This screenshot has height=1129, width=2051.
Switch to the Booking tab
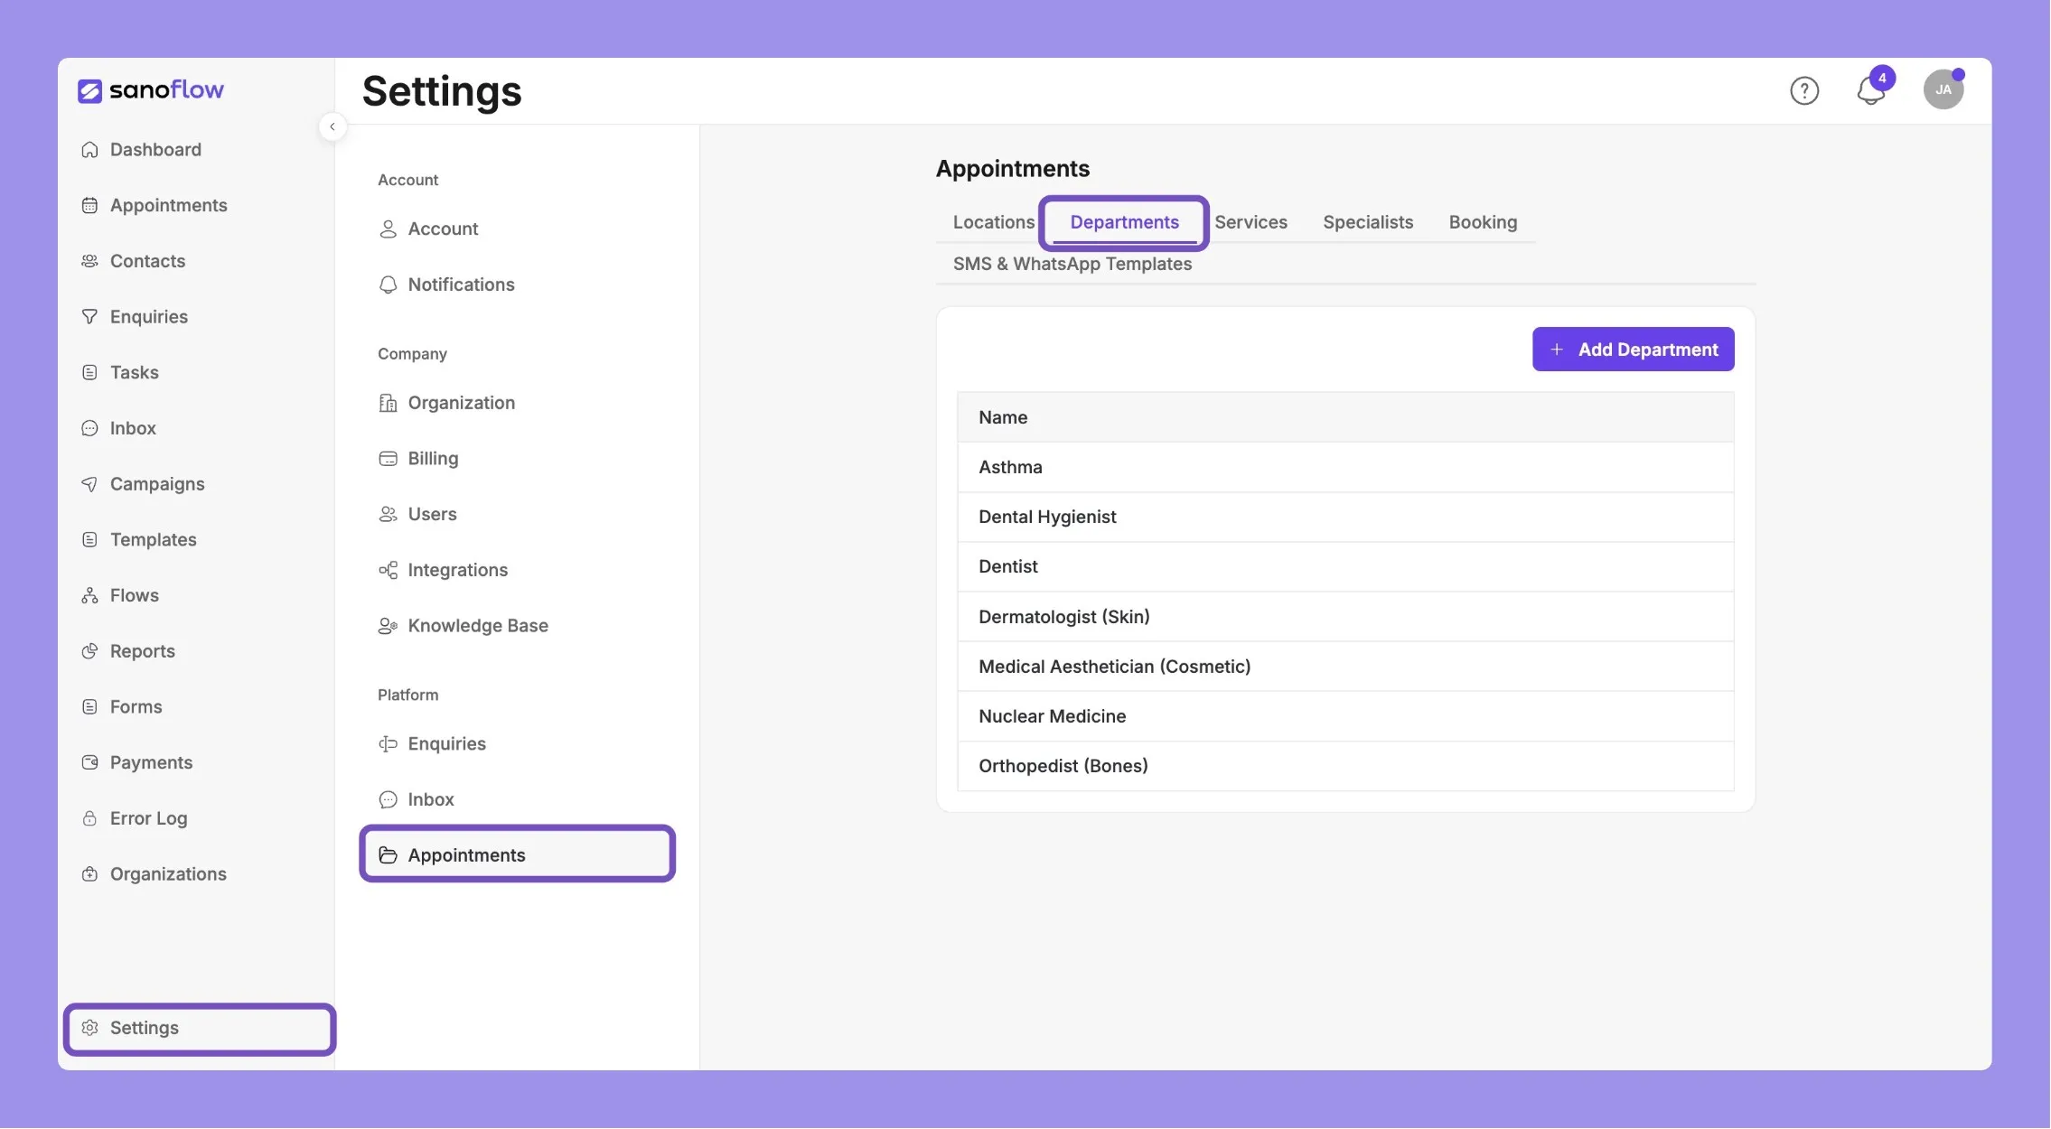point(1482,222)
